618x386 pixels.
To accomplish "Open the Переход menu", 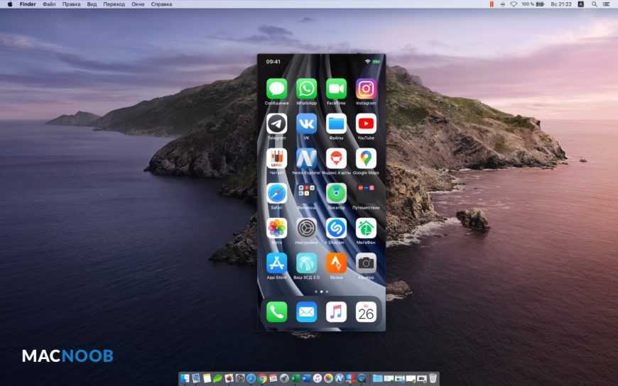I will (114, 4).
